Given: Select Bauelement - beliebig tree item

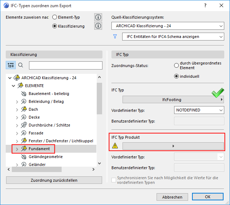Looking at the screenshot, I should click(49, 94).
